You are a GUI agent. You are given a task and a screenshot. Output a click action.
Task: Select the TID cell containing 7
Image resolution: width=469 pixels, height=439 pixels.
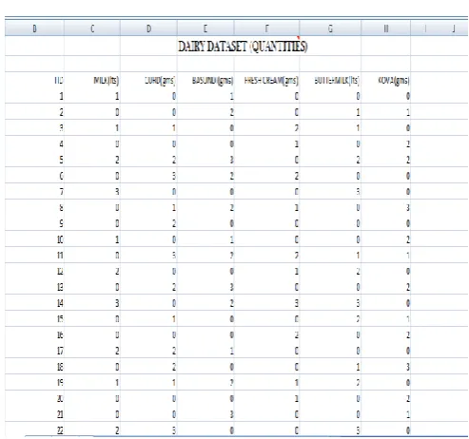[34, 191]
